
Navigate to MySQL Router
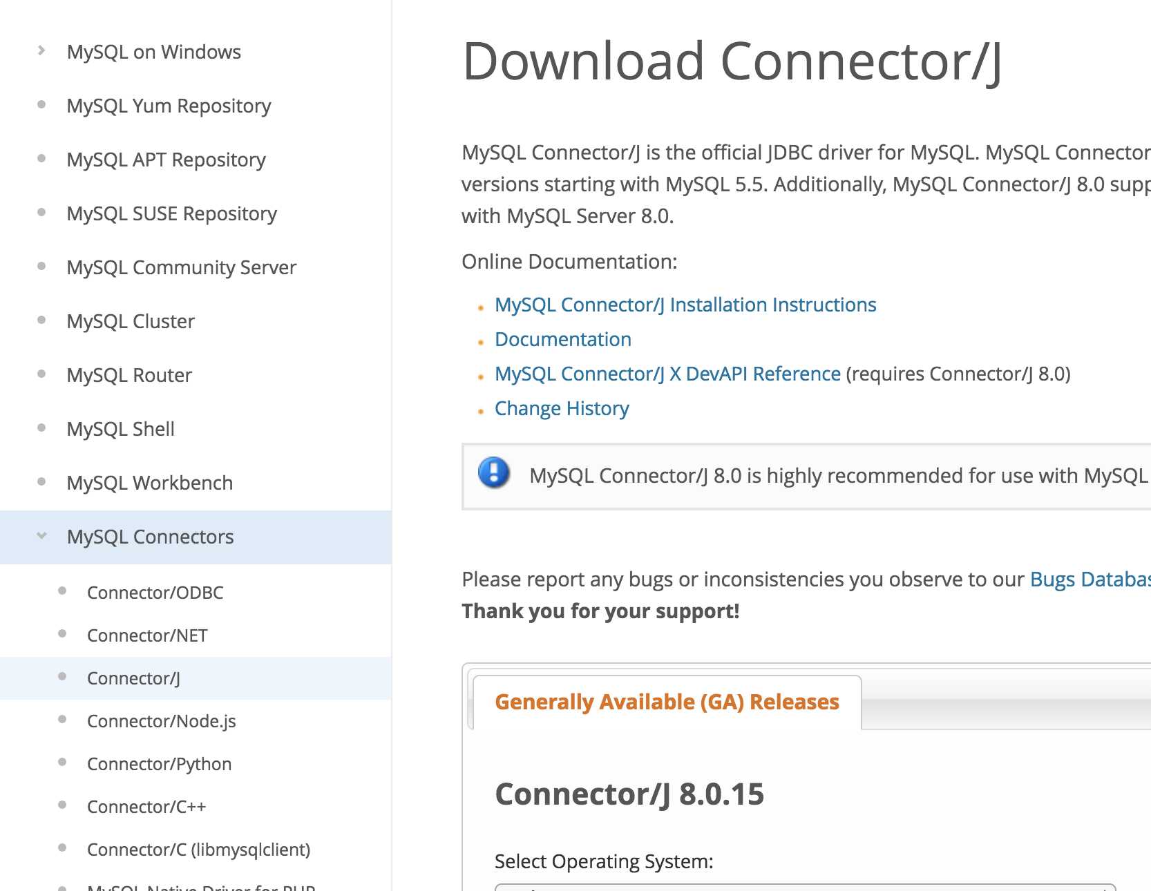[129, 375]
